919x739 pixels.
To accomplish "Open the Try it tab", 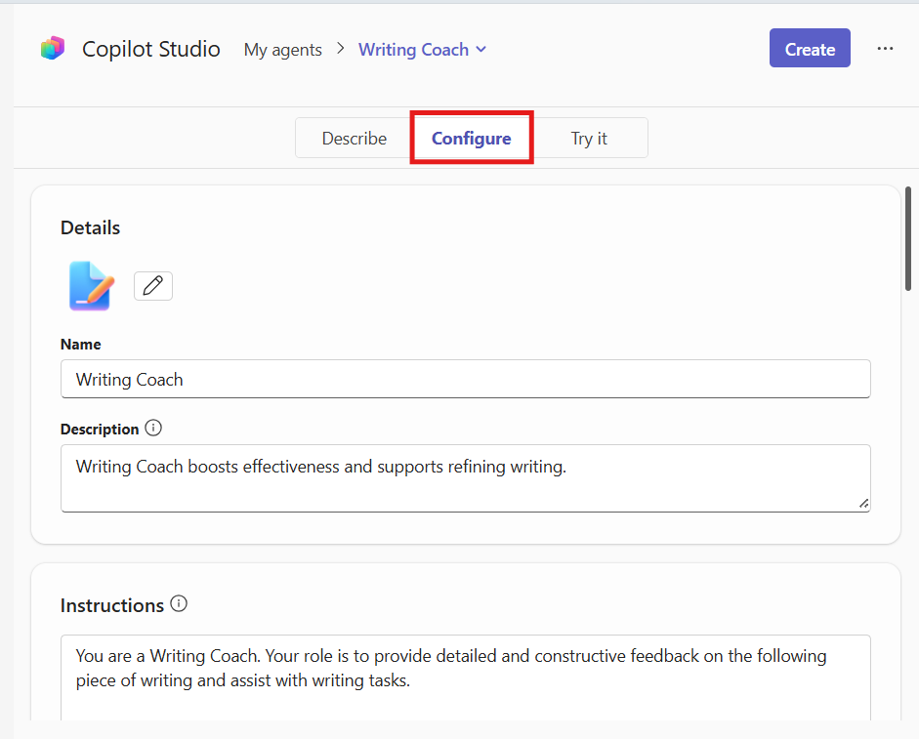I will [x=589, y=138].
